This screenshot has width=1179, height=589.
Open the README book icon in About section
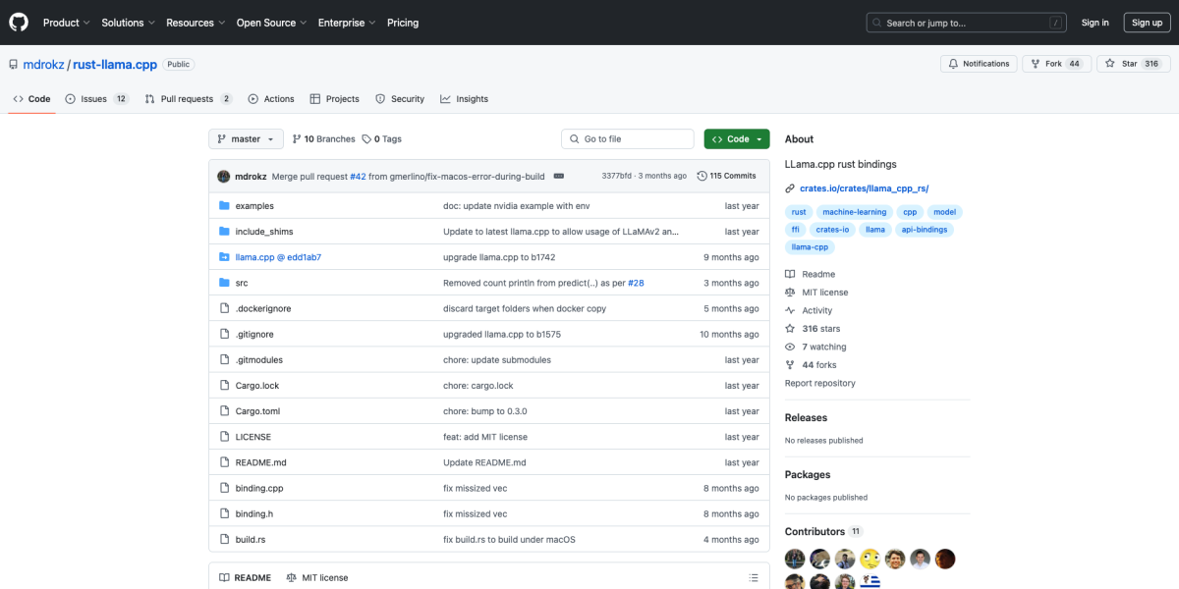tap(791, 273)
